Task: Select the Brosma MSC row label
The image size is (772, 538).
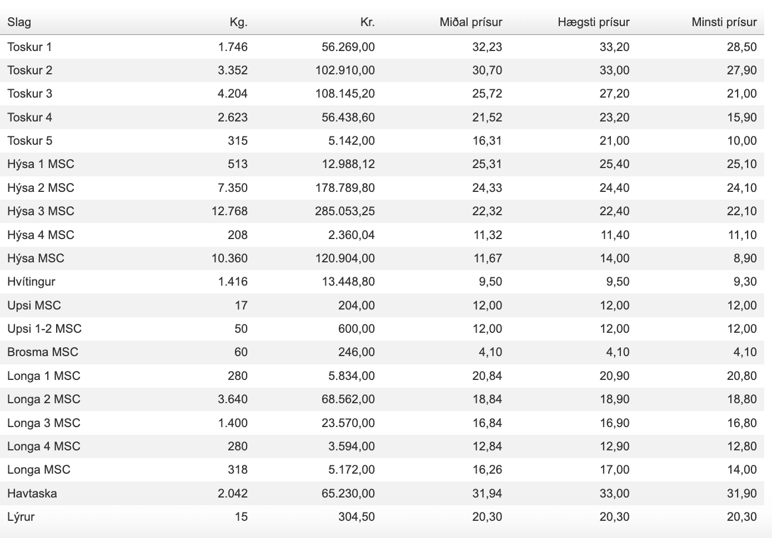Action: coord(43,352)
